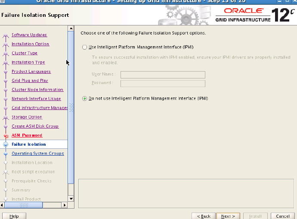Select Do not use IPMI radio button
The height and width of the screenshot is (219, 297).
[84, 98]
